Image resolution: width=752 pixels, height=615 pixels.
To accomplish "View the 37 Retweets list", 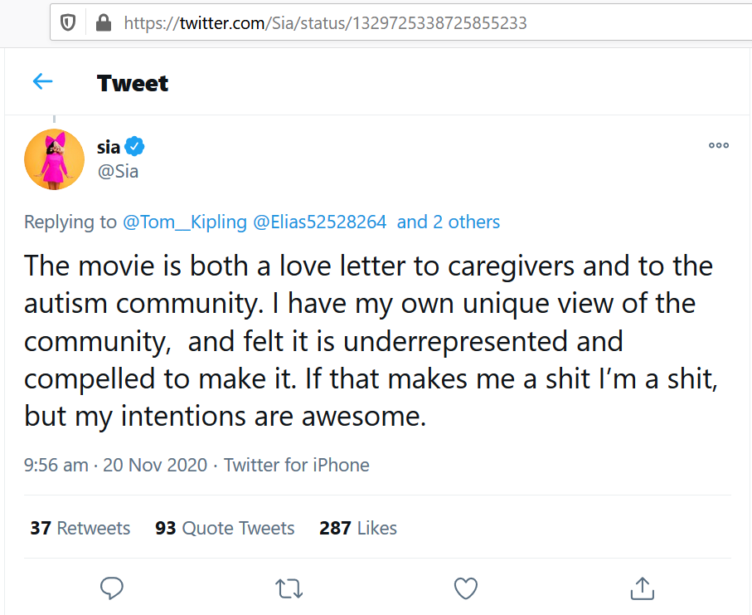I will click(x=80, y=528).
